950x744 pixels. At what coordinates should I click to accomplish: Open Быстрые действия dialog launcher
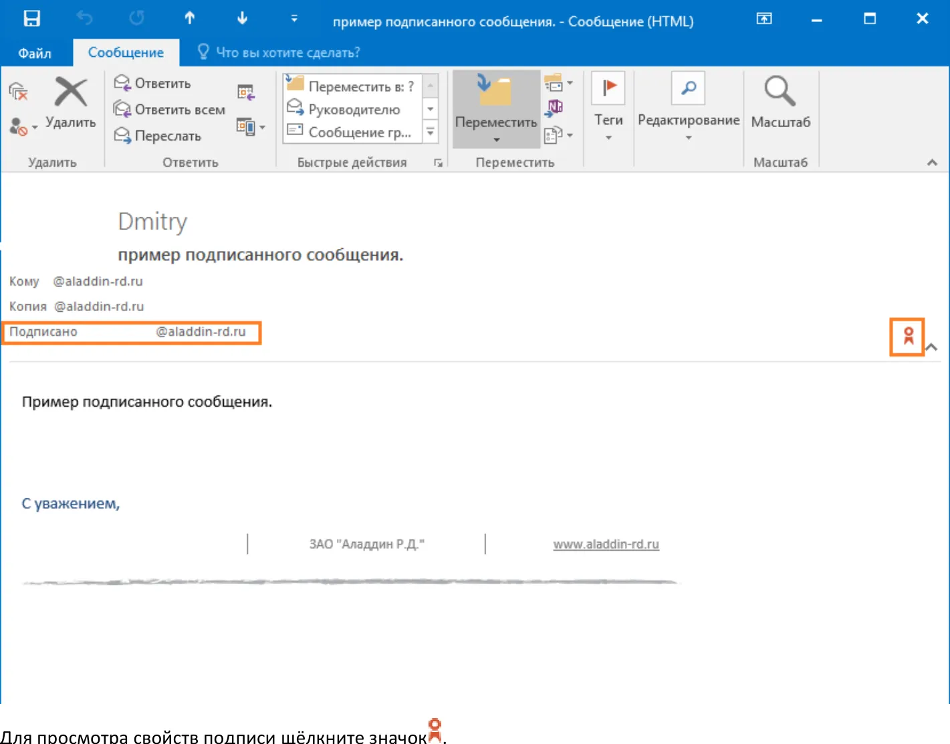(x=439, y=163)
